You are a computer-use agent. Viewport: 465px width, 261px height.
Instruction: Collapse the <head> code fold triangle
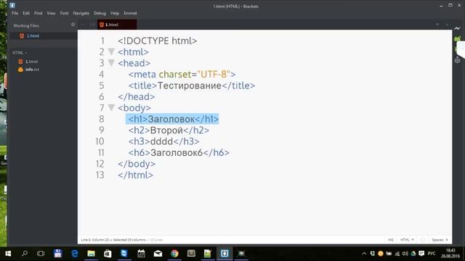(111, 63)
